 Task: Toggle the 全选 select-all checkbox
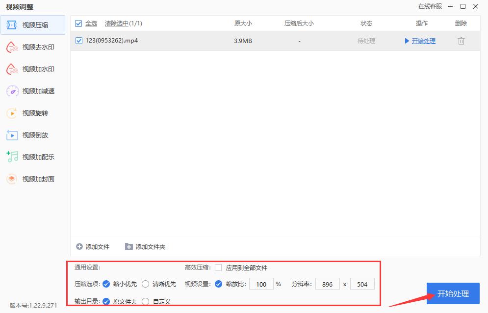[x=79, y=23]
